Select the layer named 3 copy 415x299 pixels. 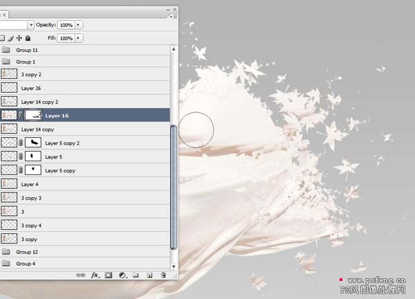(x=29, y=239)
